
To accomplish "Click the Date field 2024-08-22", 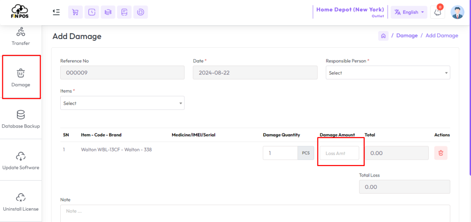I will pyautogui.click(x=255, y=72).
